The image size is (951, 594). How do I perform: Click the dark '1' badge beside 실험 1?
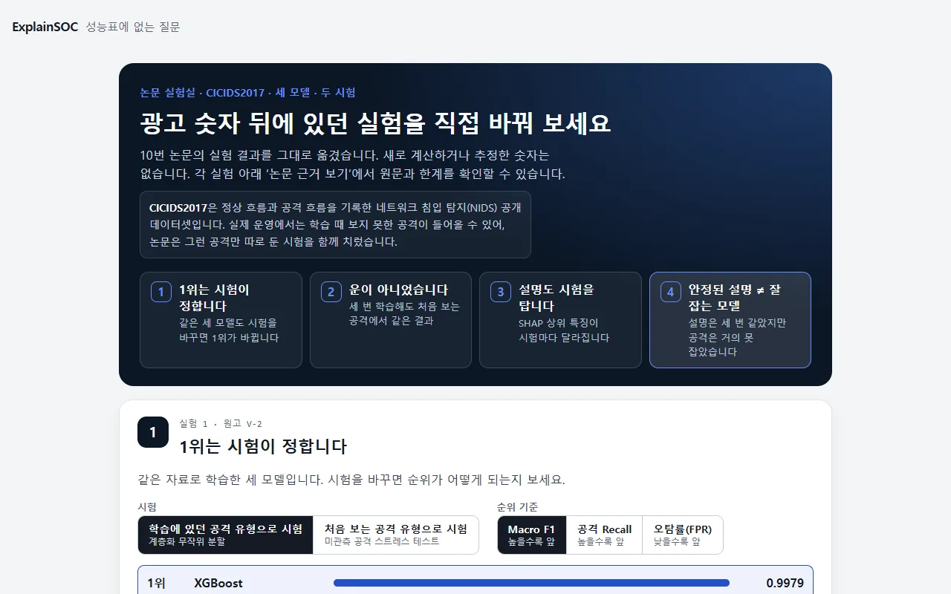pos(153,432)
